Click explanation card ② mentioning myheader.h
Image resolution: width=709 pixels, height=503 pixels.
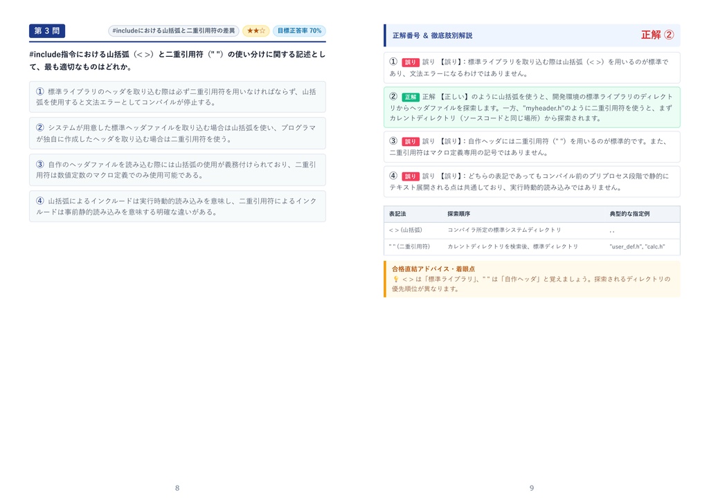(x=532, y=107)
